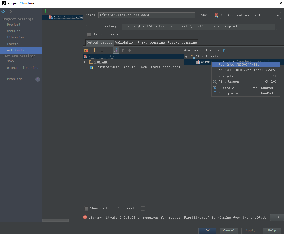Click the FirstStructs module folder icon
This screenshot has height=234, width=284.
tap(192, 57)
